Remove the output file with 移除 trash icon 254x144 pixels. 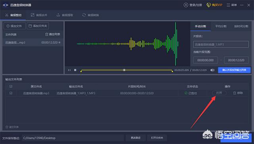pyautogui.click(x=235, y=93)
